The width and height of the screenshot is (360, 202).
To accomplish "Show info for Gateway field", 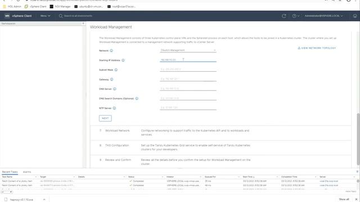I will (x=111, y=80).
